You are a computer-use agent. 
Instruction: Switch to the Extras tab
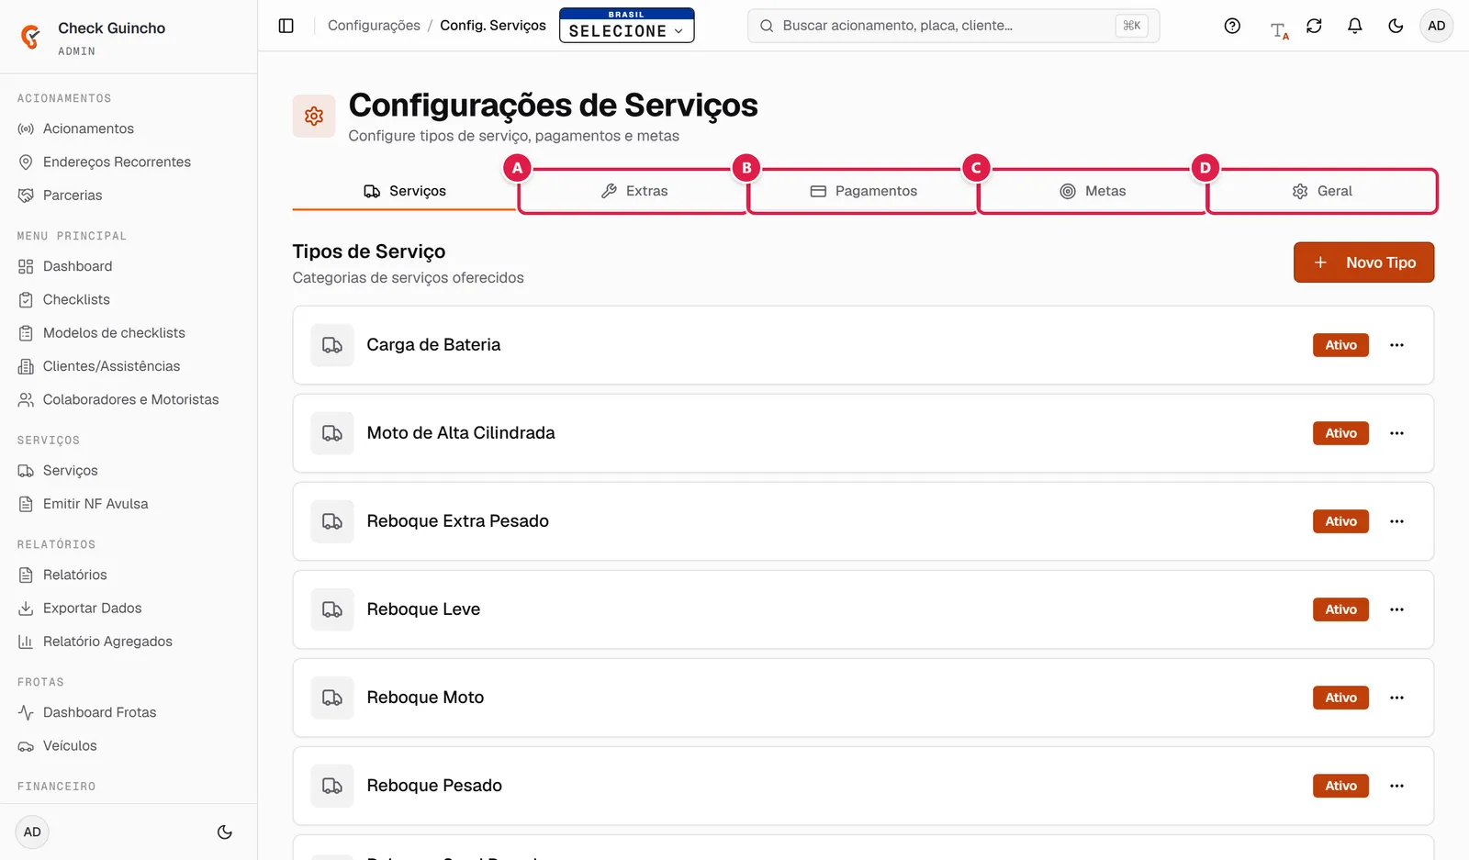pyautogui.click(x=634, y=191)
